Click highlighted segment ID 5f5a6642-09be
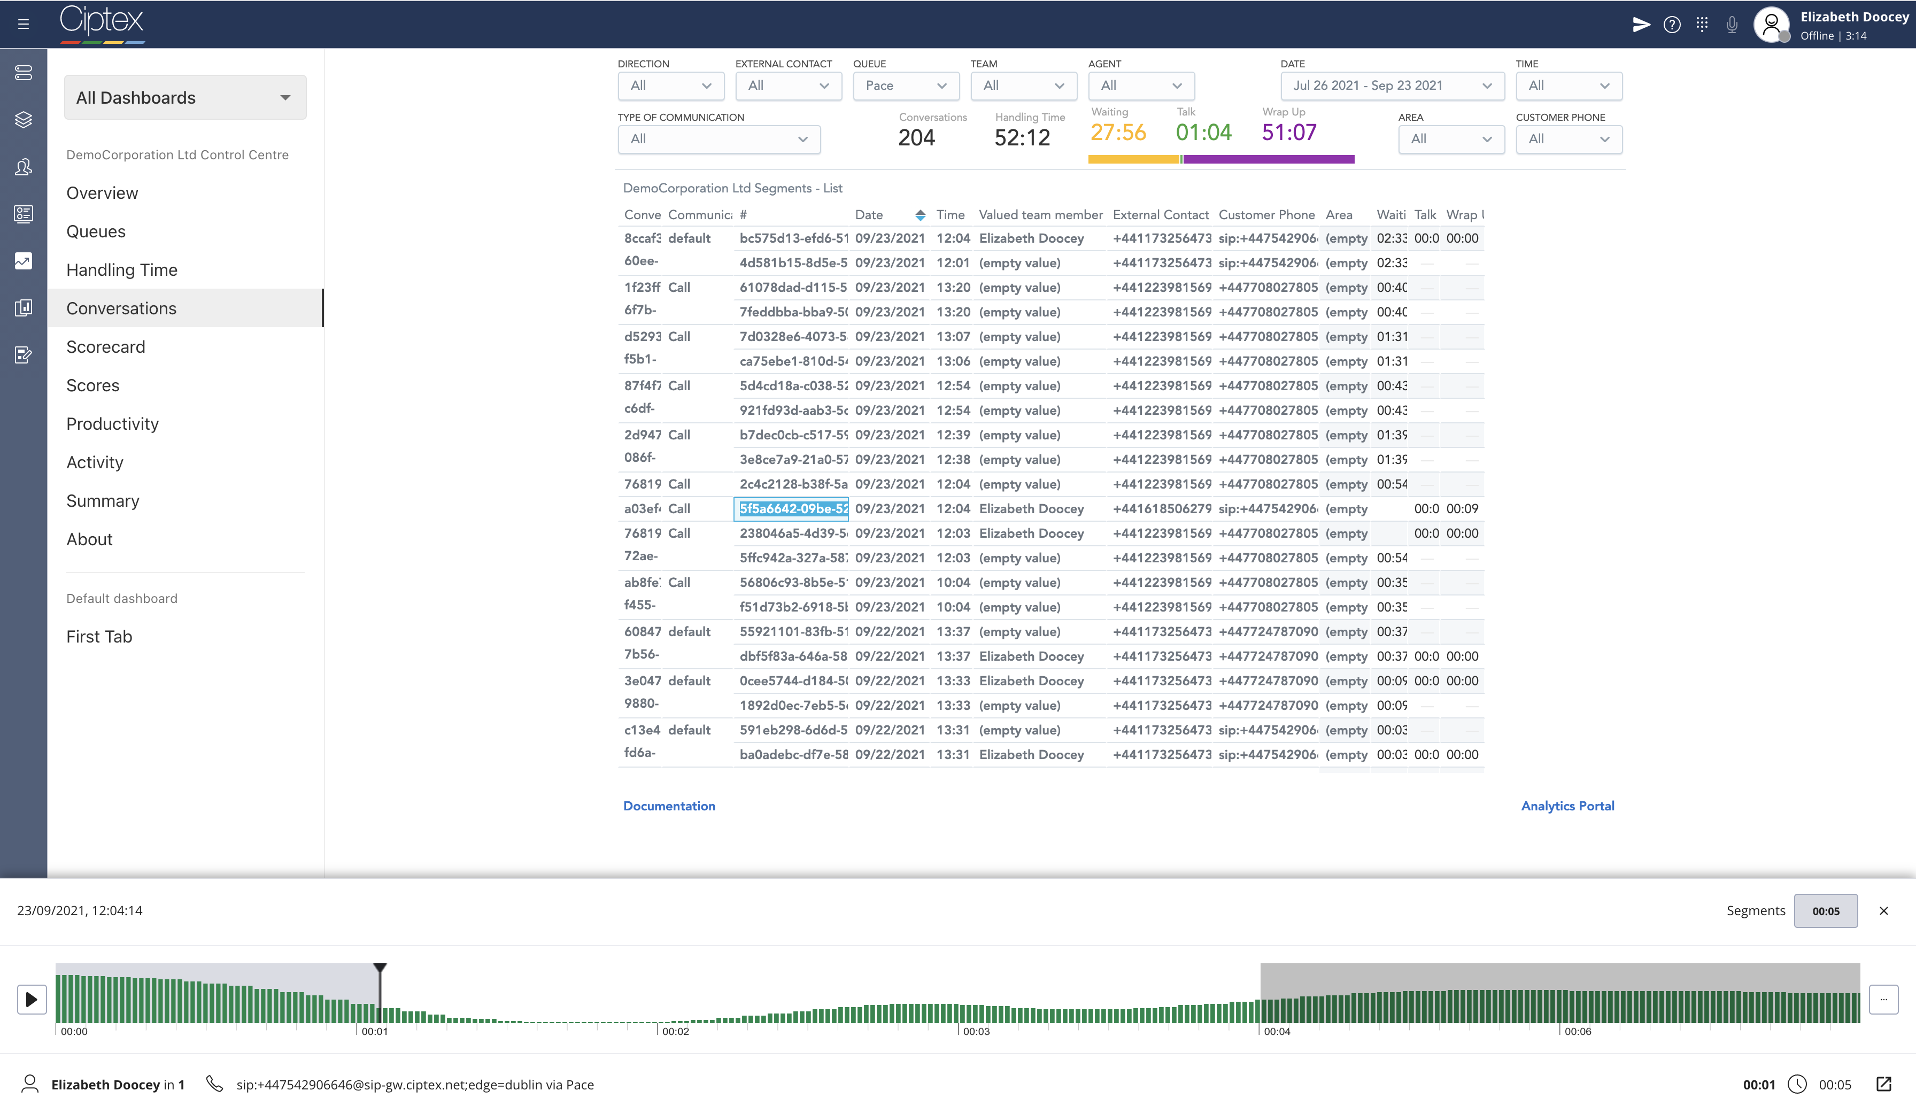1916x1114 pixels. pos(792,509)
